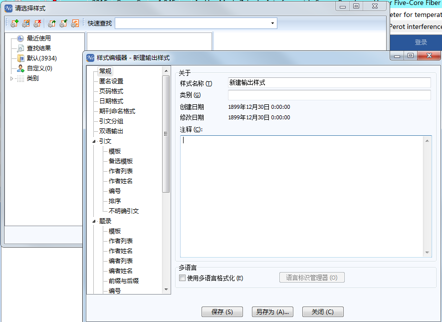Expand the 类别 tree node
442x322 pixels.
[x=12, y=78]
